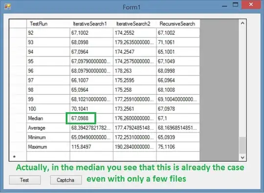Select the cell with TestRun 99

tap(48, 99)
